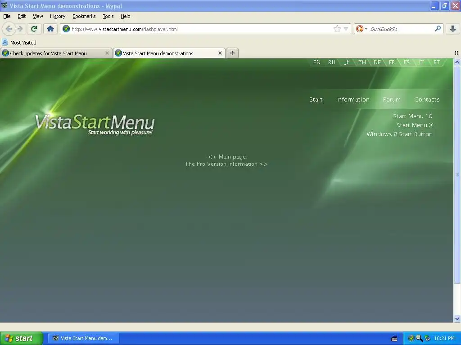Open the Windows start button
Viewport: 461px width, 345px height.
(21, 338)
